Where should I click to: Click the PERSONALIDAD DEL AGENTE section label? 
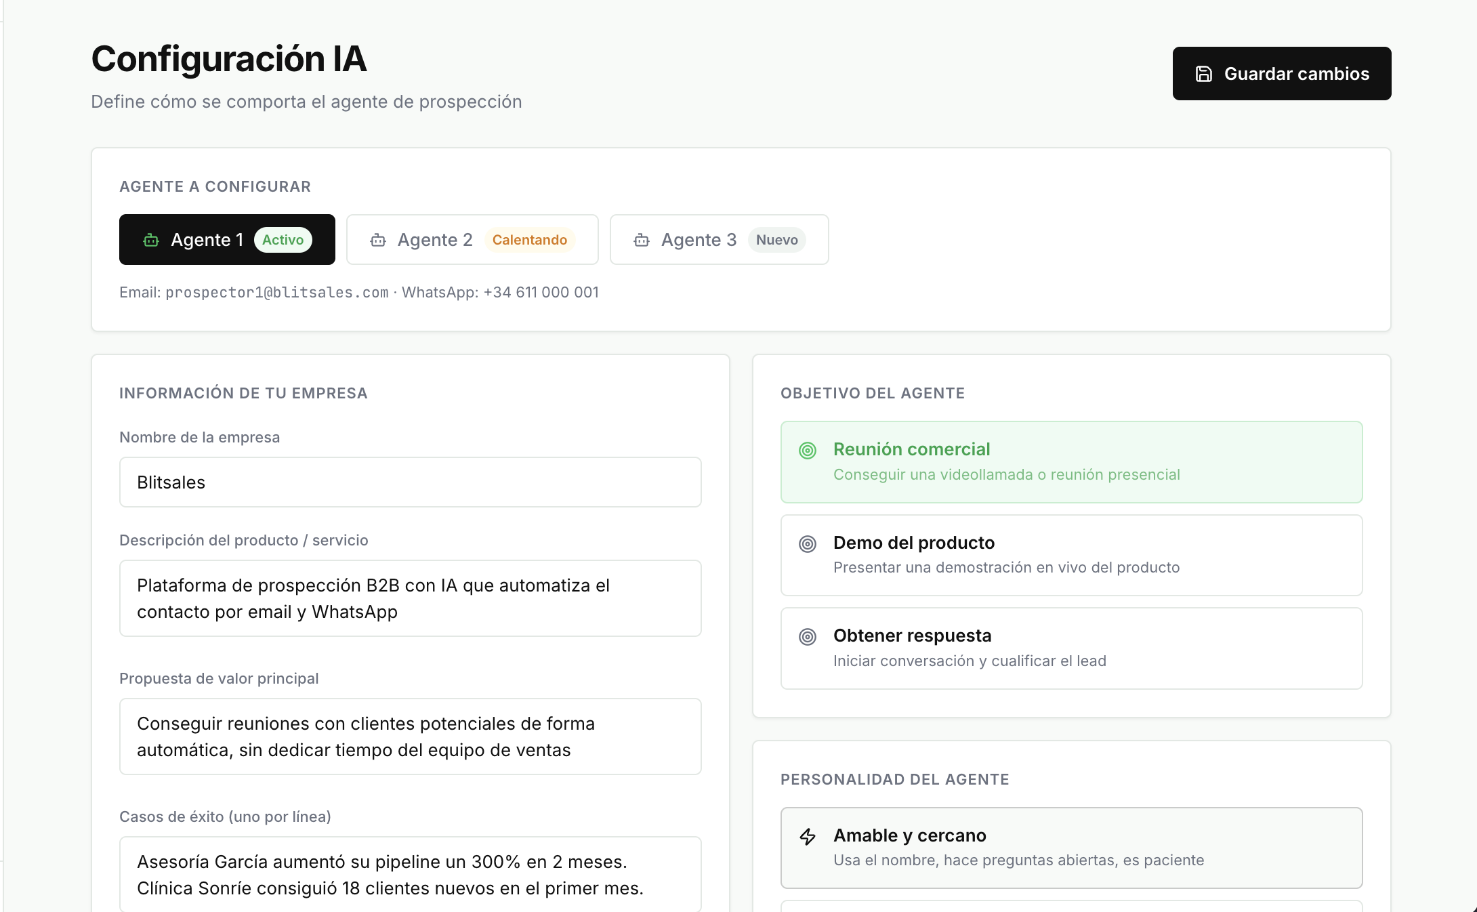click(895, 780)
